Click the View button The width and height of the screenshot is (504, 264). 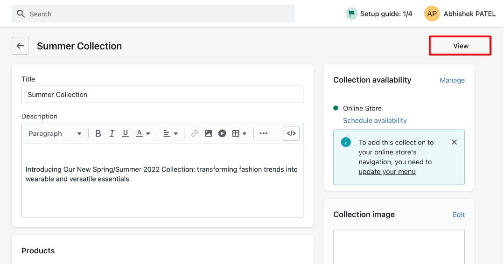click(x=460, y=46)
